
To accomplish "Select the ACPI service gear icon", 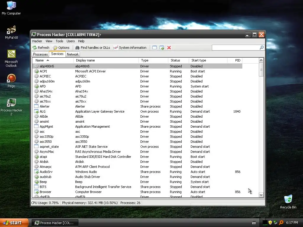I will (x=36, y=71).
